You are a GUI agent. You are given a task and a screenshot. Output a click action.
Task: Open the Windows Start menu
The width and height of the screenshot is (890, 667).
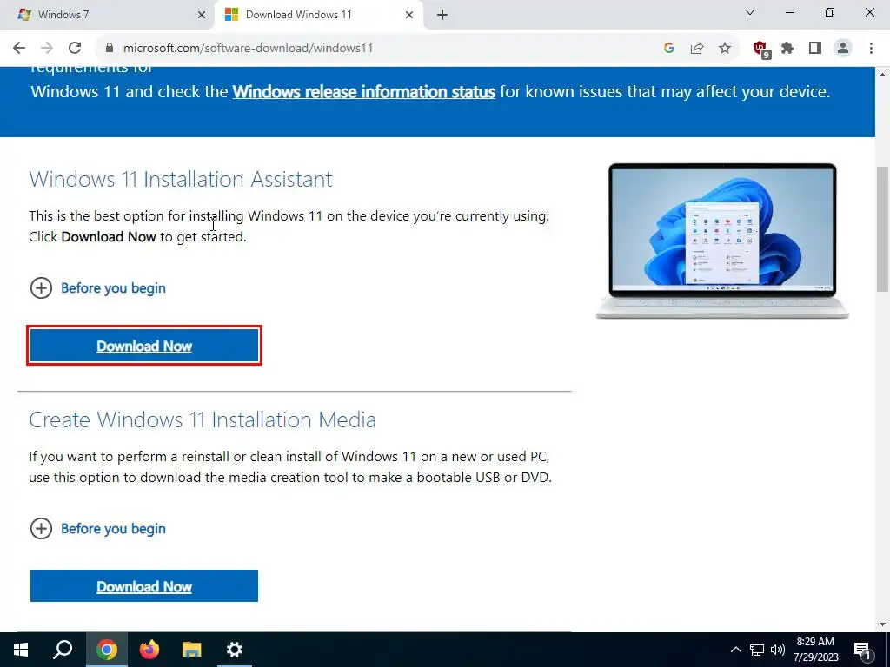pyautogui.click(x=21, y=650)
